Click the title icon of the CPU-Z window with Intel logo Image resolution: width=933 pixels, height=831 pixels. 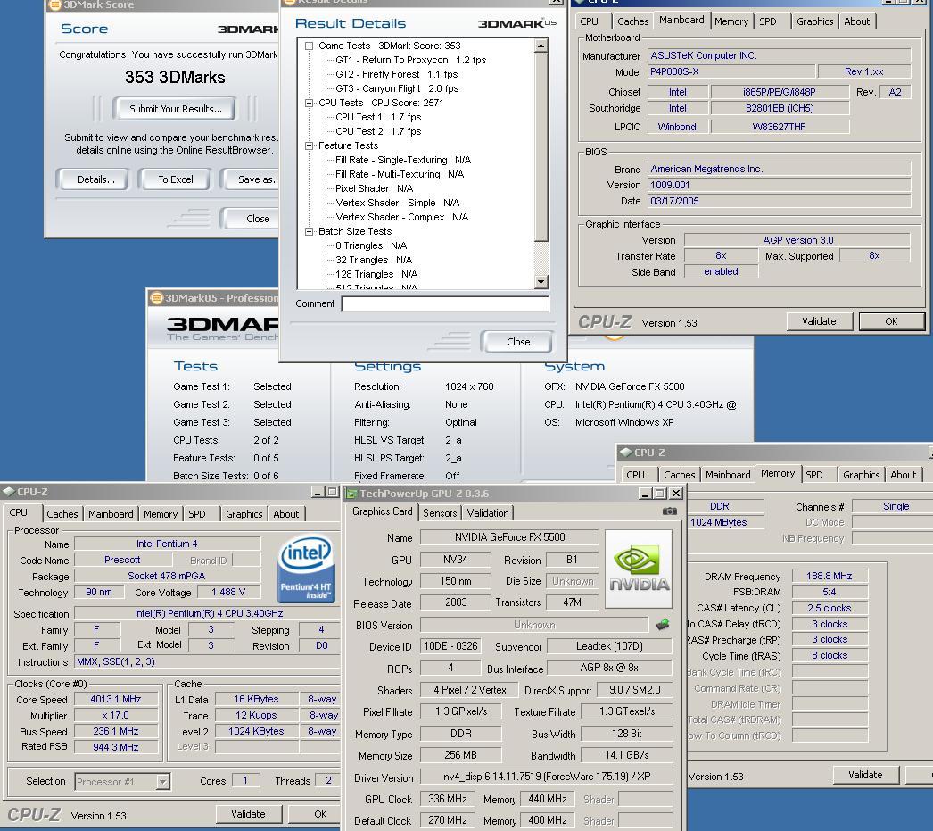[8, 492]
